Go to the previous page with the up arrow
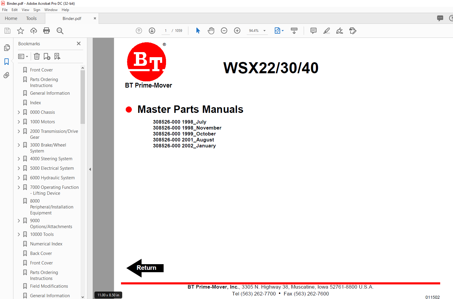The image size is (453, 299). pyautogui.click(x=139, y=31)
